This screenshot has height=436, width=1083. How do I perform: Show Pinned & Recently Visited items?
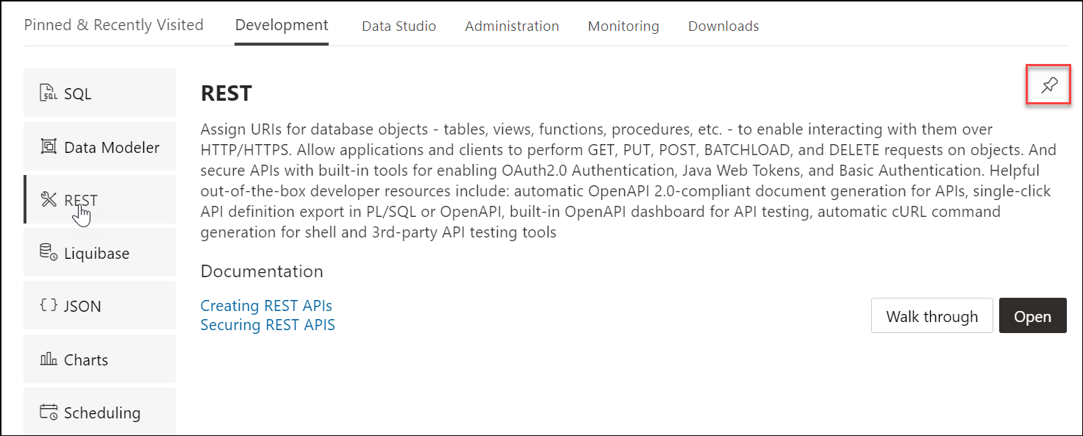coord(113,24)
